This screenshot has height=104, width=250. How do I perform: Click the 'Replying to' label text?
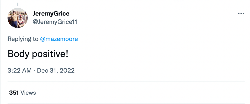[x=23, y=39]
